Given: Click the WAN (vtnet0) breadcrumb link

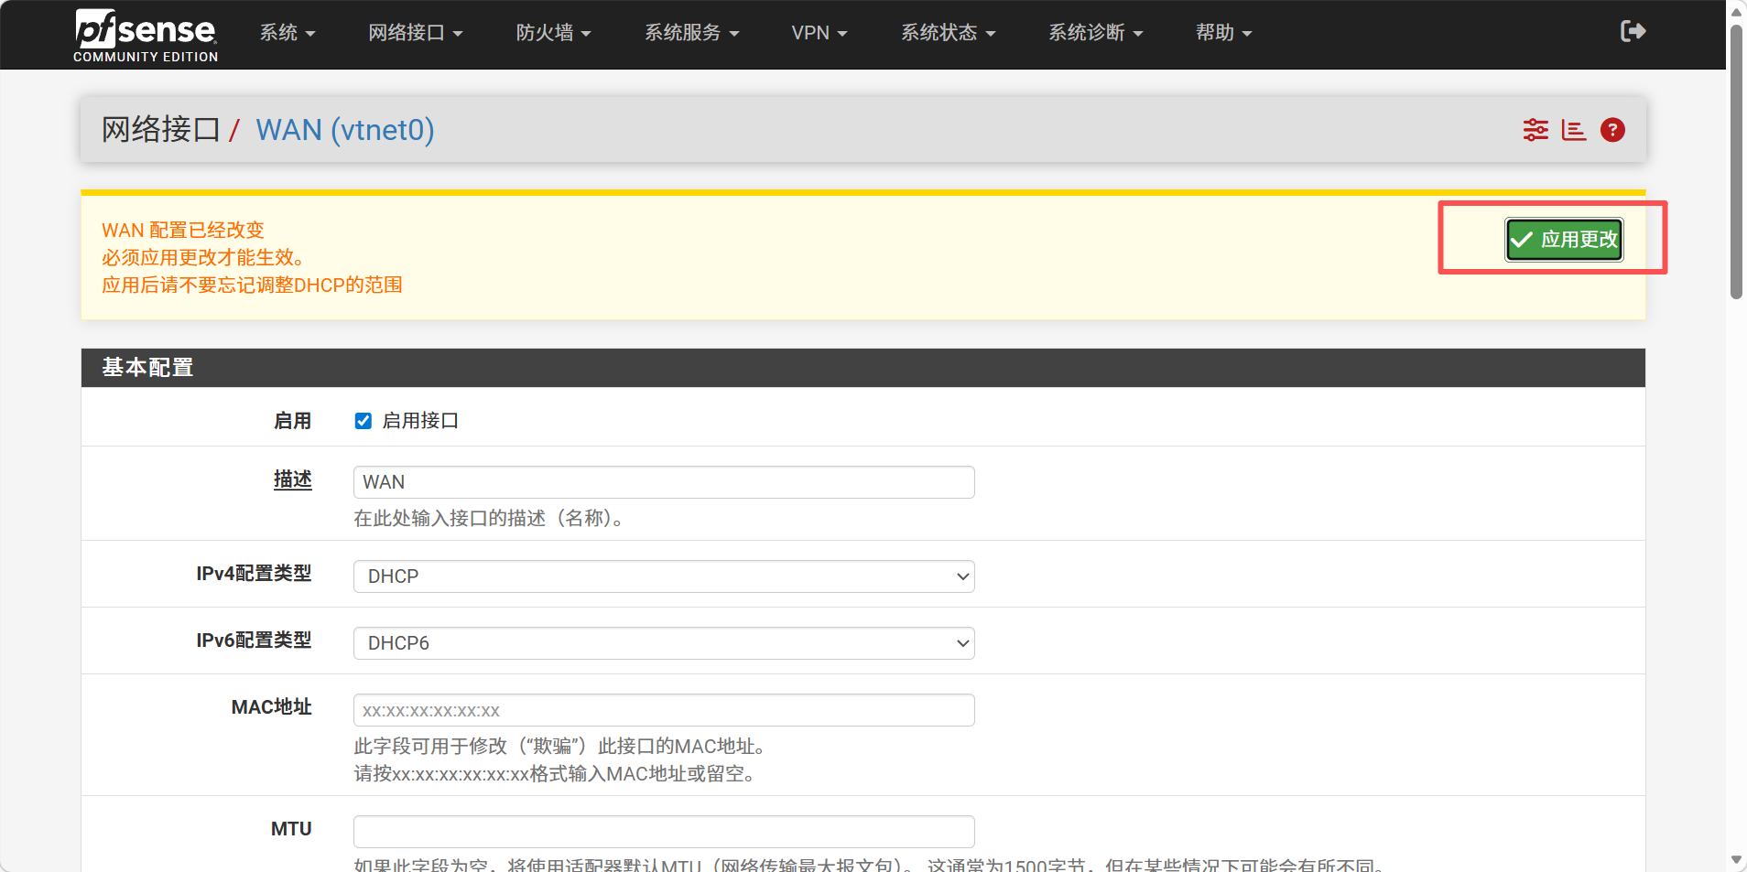Looking at the screenshot, I should point(344,130).
